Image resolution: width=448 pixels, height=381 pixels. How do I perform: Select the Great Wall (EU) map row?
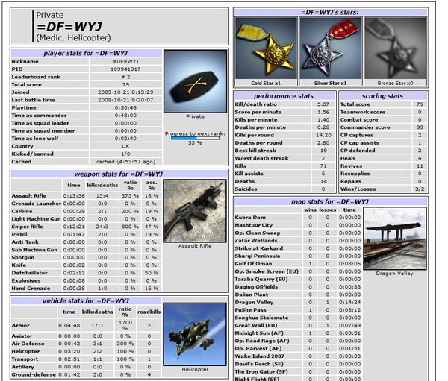(x=298, y=325)
